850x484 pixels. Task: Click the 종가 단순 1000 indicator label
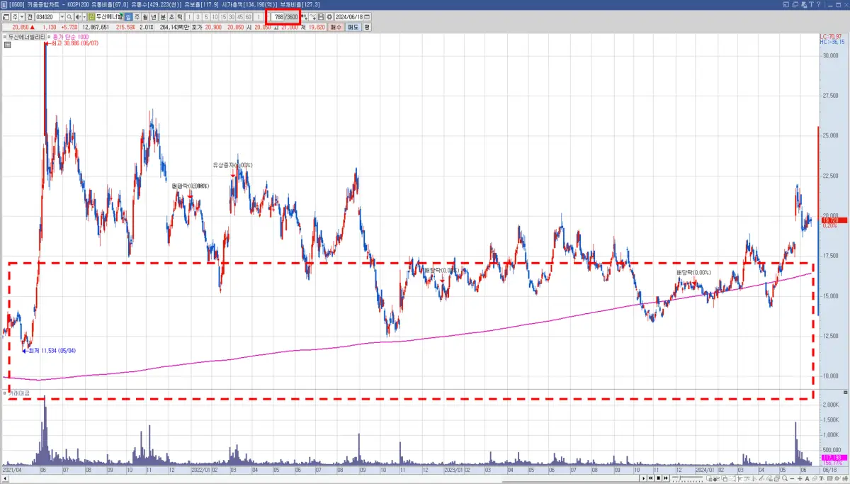71,37
